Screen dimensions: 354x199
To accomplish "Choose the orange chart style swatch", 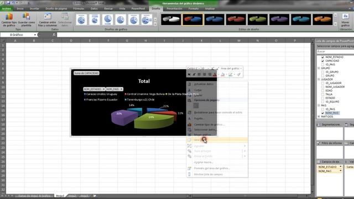I will pyautogui.click(x=322, y=19).
